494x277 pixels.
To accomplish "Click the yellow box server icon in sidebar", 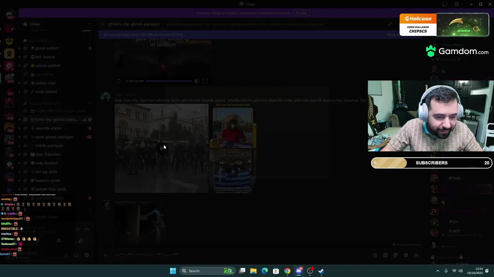I will tap(9, 41).
